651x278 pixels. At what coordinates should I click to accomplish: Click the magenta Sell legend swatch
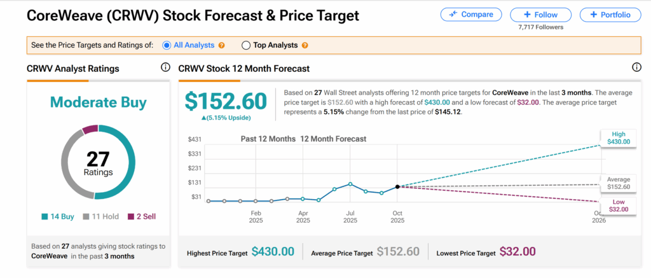(132, 217)
